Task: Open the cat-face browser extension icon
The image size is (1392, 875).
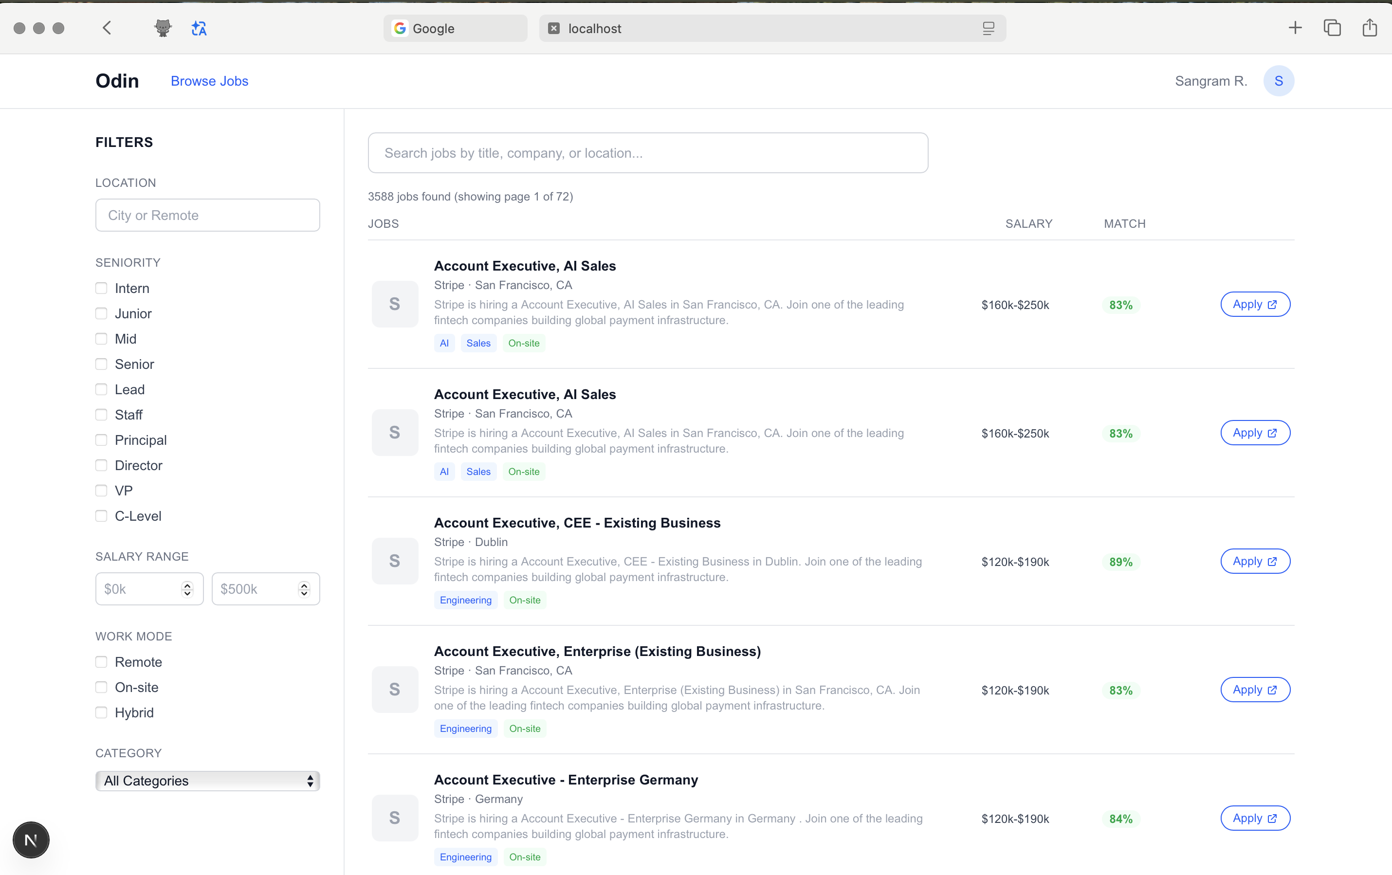Action: [x=163, y=28]
